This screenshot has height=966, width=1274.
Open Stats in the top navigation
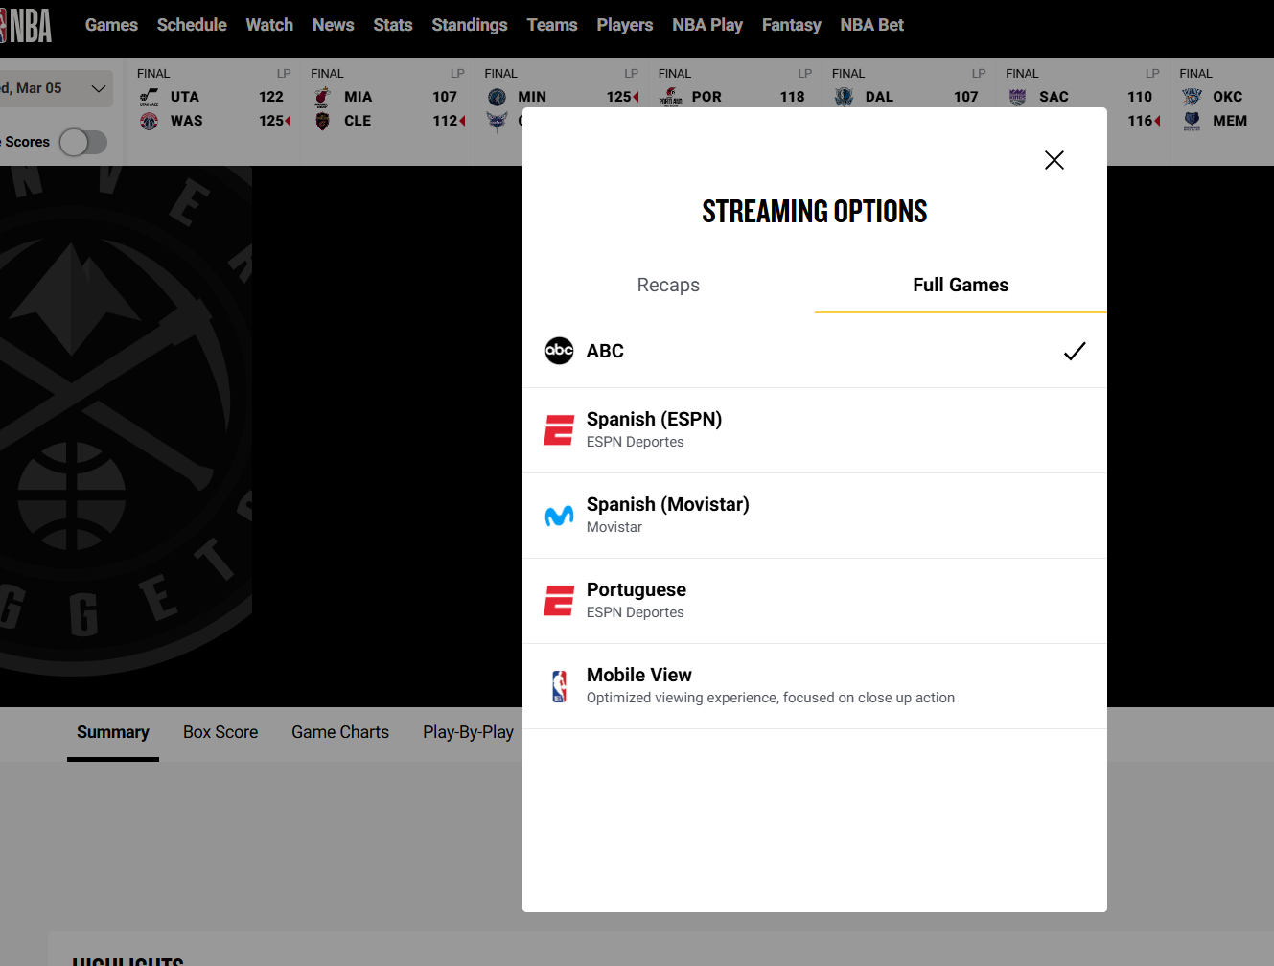[393, 25]
